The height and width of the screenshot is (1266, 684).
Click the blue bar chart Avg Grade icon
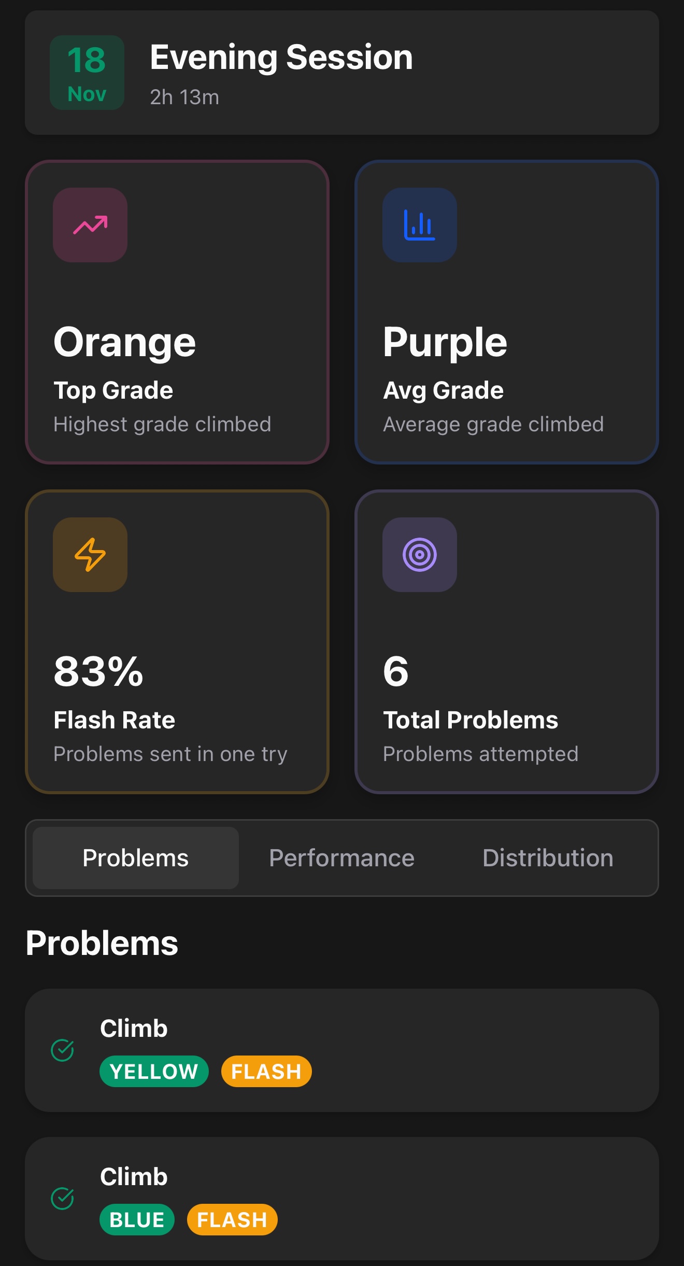point(420,225)
